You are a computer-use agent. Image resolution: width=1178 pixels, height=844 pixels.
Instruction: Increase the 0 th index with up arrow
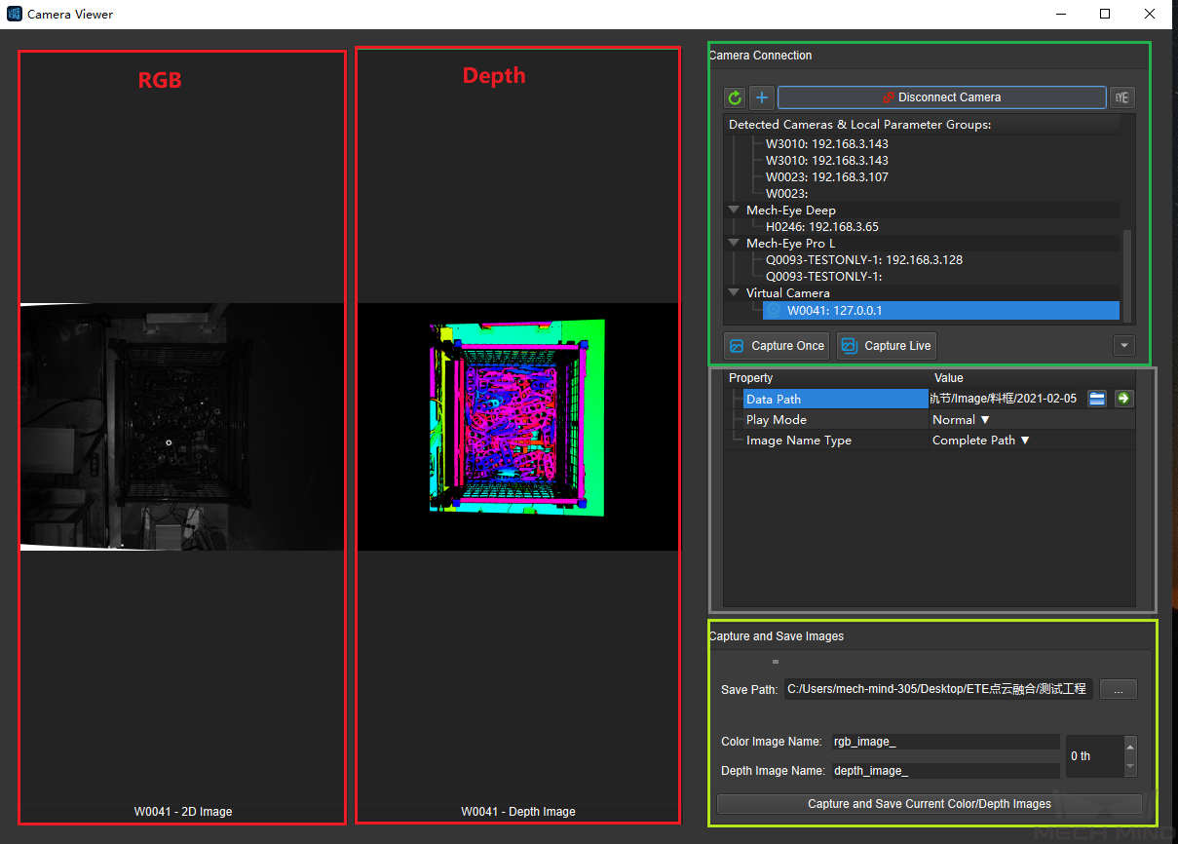(1130, 747)
